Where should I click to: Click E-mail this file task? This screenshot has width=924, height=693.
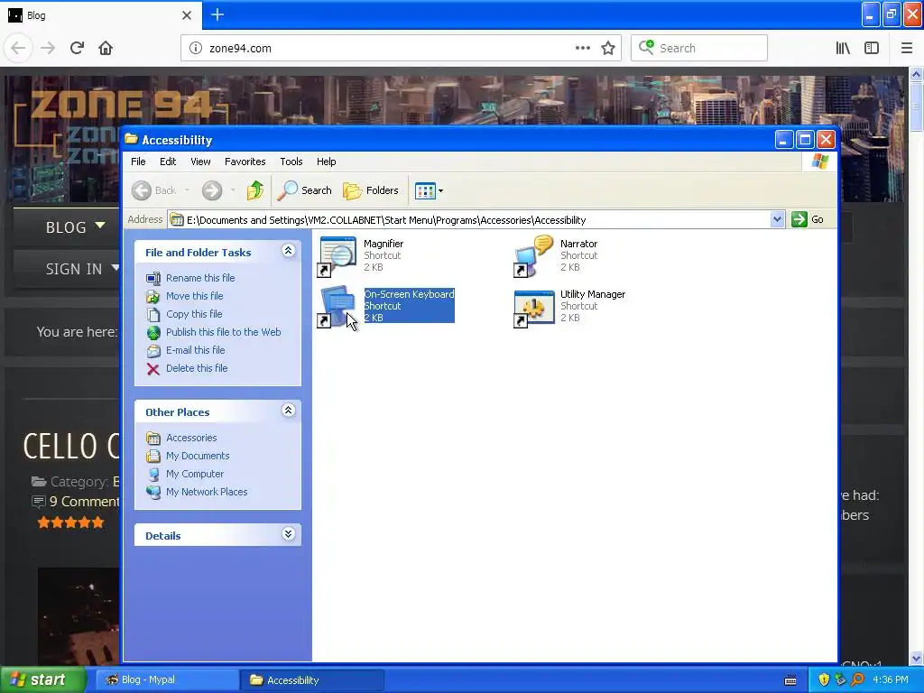pos(195,350)
